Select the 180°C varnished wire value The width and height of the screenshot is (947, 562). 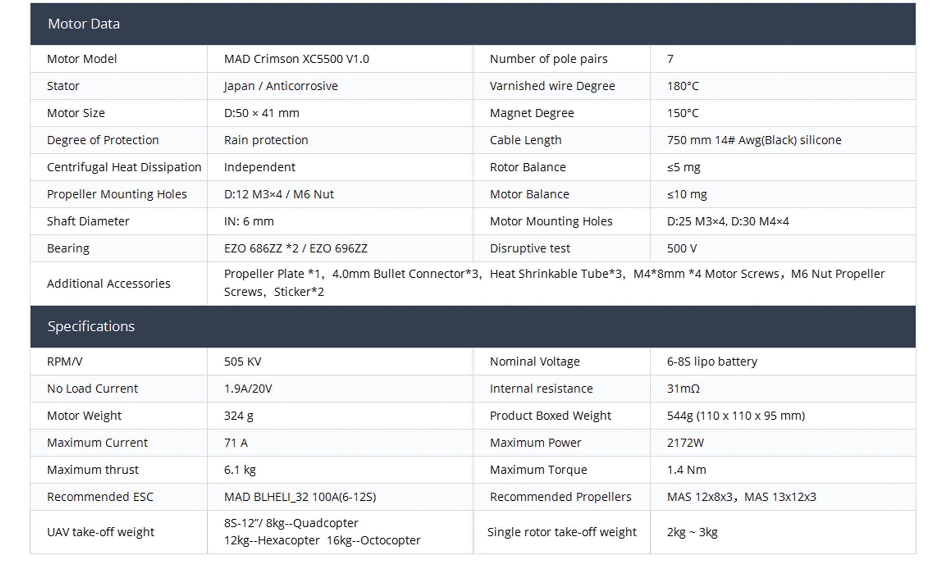coord(683,86)
